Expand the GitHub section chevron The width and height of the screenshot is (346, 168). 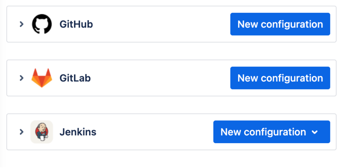click(x=22, y=24)
